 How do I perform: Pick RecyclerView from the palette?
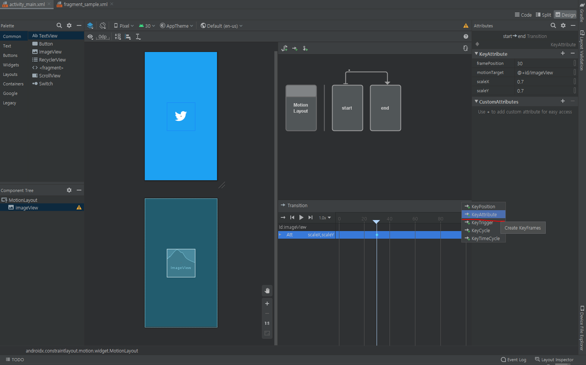(56, 60)
